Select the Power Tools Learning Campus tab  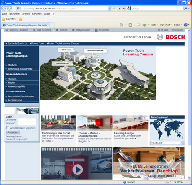(x=26, y=25)
